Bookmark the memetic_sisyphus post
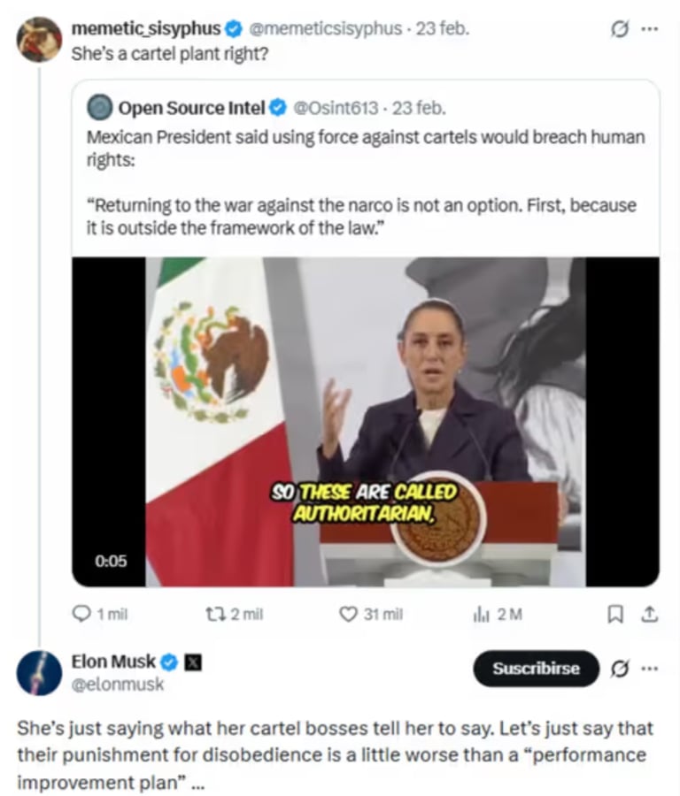Viewport: 680px width, 796px height. point(615,614)
